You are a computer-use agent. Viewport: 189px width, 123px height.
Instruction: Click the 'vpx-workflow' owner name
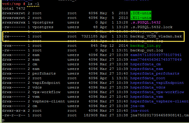46,92
